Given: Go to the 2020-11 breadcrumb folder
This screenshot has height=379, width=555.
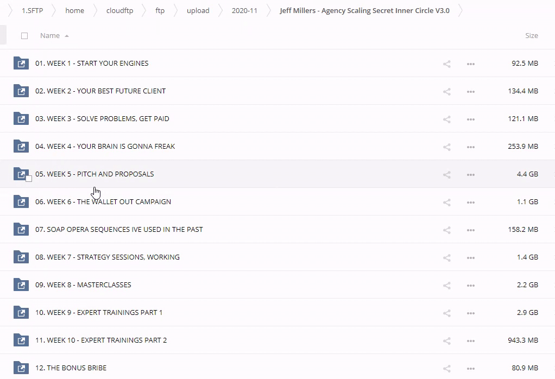Looking at the screenshot, I should click(x=244, y=11).
